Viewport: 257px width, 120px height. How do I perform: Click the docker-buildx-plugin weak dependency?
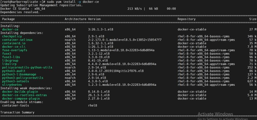(x=20, y=92)
